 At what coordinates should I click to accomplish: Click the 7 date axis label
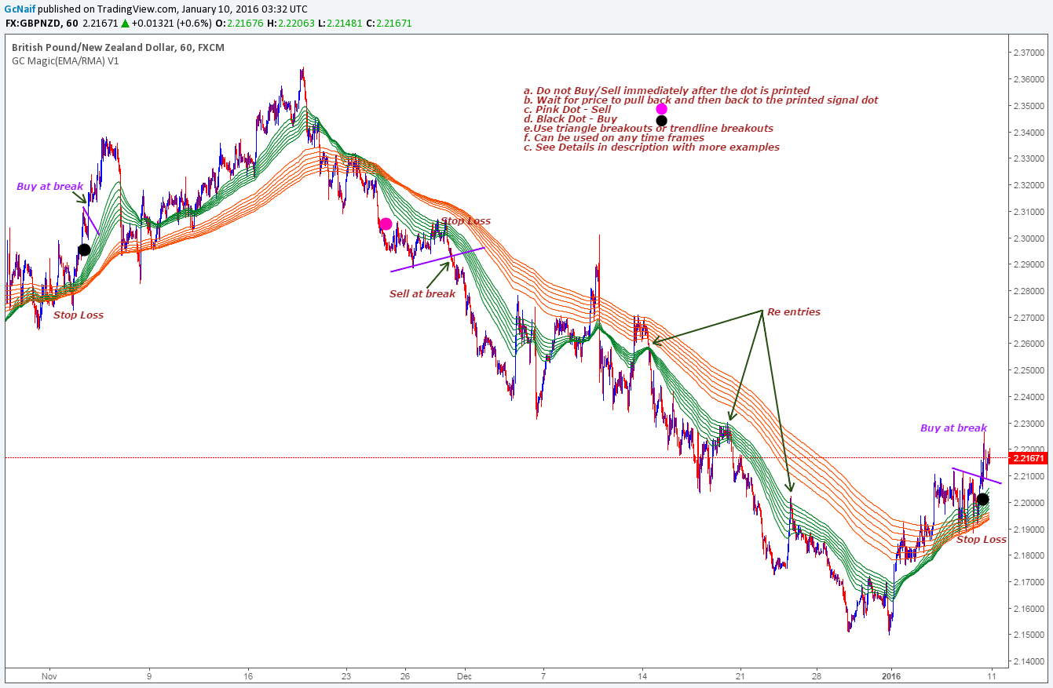coord(543,675)
